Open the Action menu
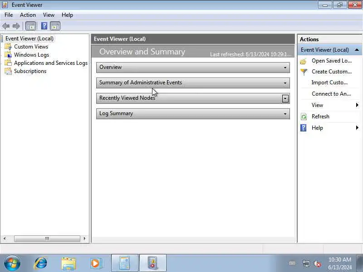Image resolution: width=363 pixels, height=272 pixels. coord(28,15)
